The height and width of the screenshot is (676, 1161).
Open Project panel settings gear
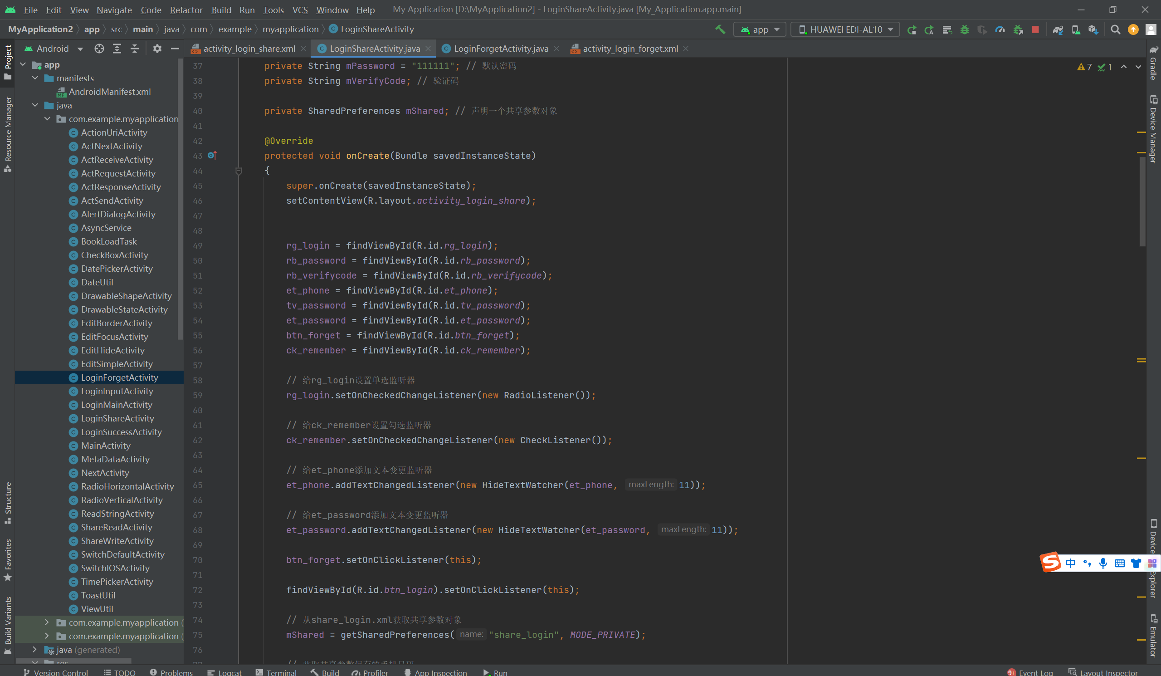click(157, 49)
